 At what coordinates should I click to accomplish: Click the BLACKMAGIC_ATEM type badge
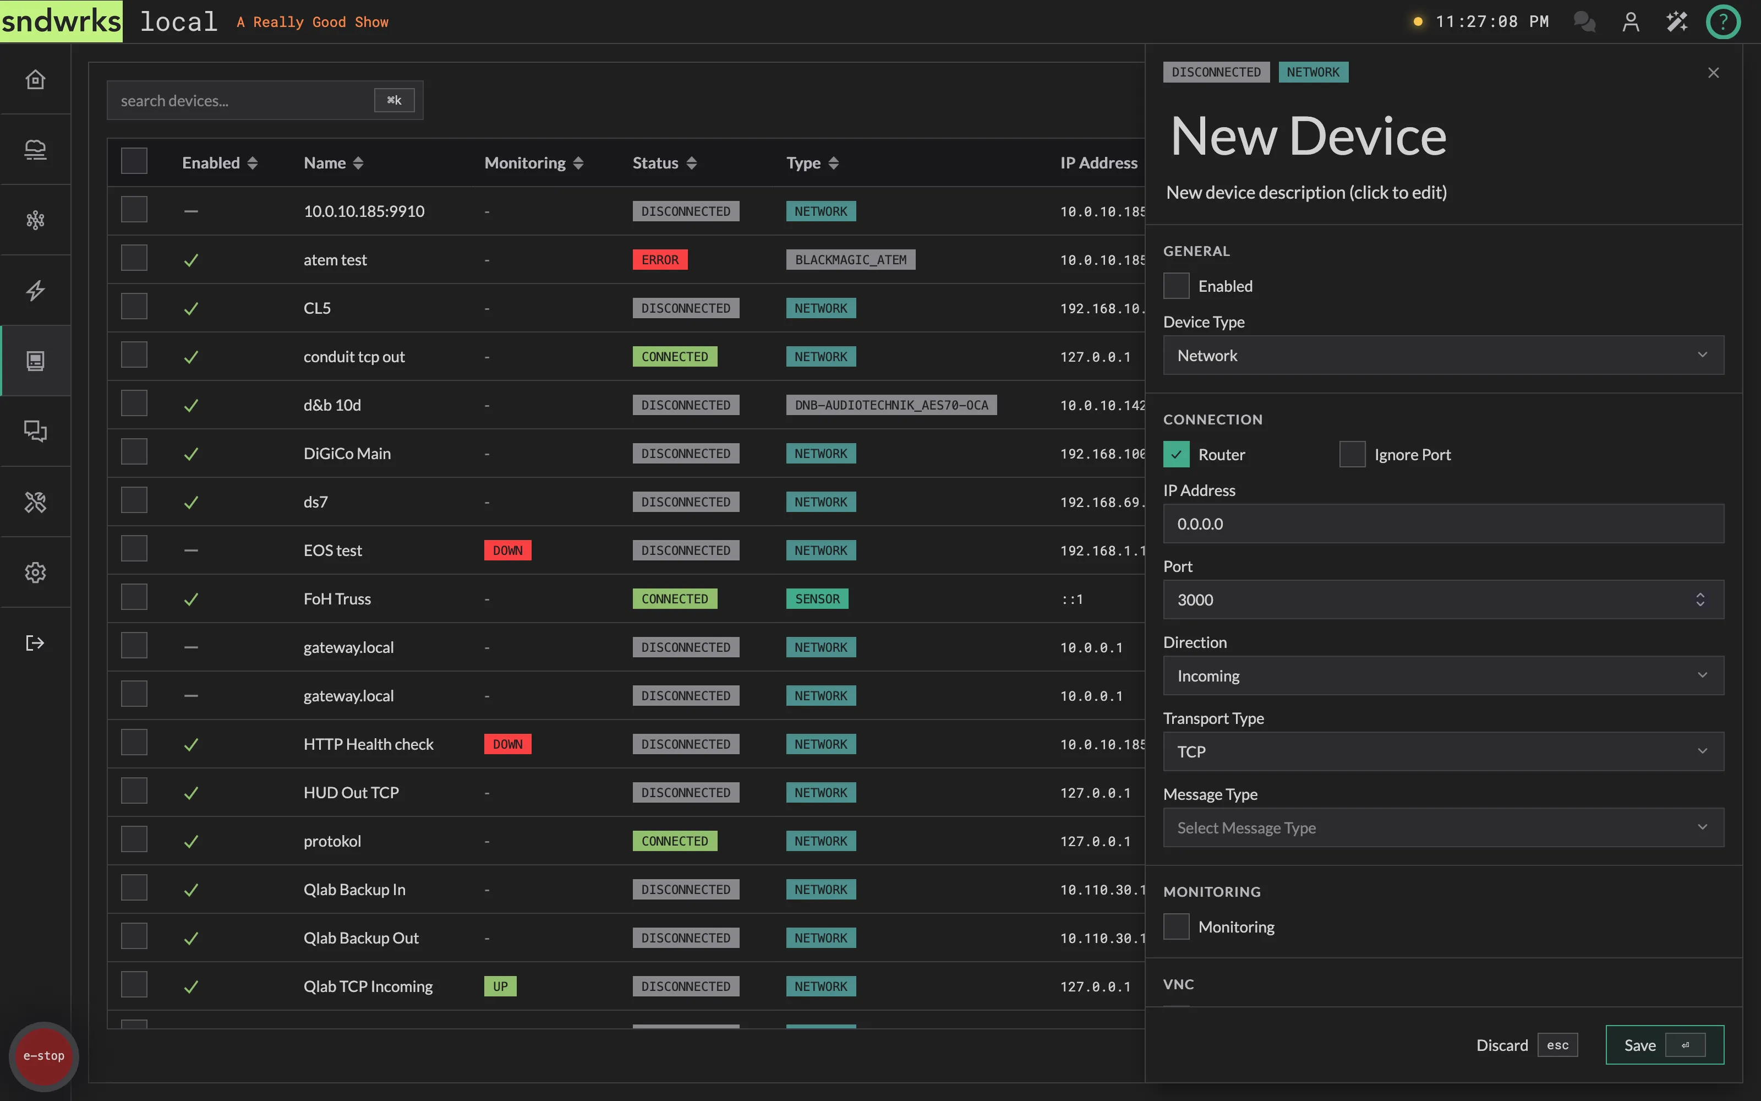[850, 260]
